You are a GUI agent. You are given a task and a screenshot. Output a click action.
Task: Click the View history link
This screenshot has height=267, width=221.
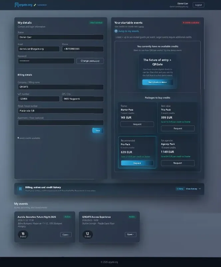coord(191,189)
